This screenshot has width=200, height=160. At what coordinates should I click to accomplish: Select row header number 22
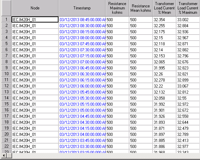[6, 146]
